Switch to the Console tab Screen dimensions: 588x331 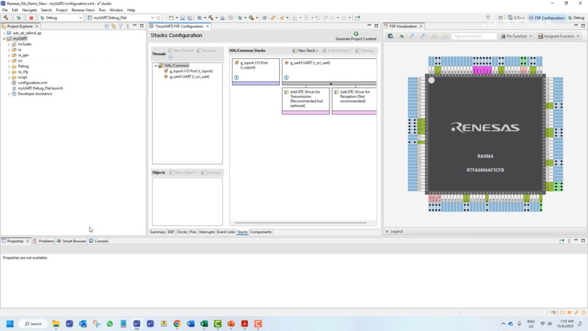[99, 241]
